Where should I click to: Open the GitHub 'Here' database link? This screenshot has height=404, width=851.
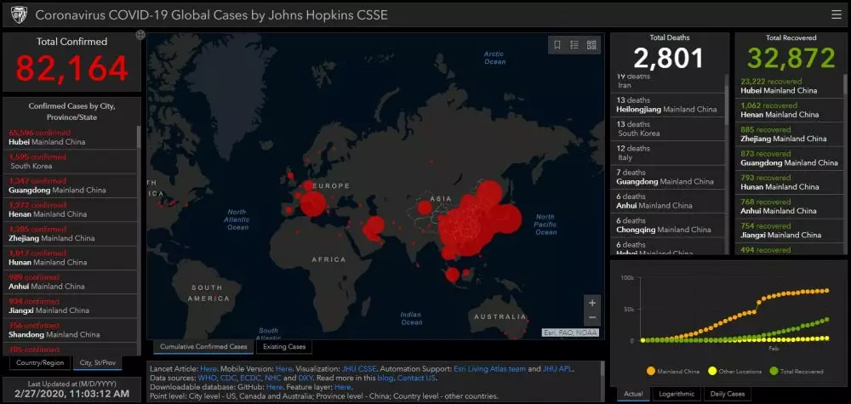pos(275,387)
